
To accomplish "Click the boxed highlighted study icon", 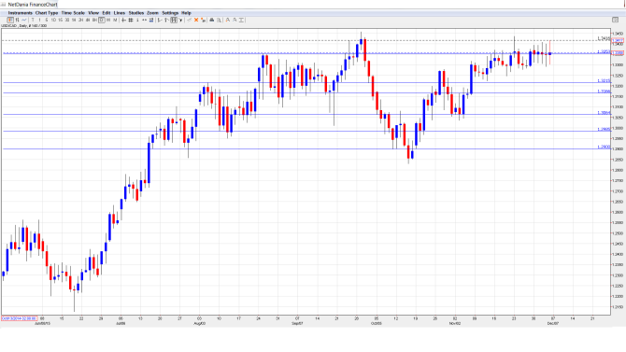I will point(174,20).
